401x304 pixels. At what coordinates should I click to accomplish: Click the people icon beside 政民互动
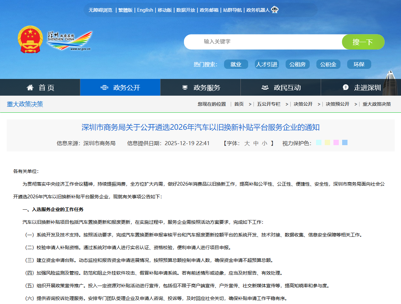tap(265, 88)
